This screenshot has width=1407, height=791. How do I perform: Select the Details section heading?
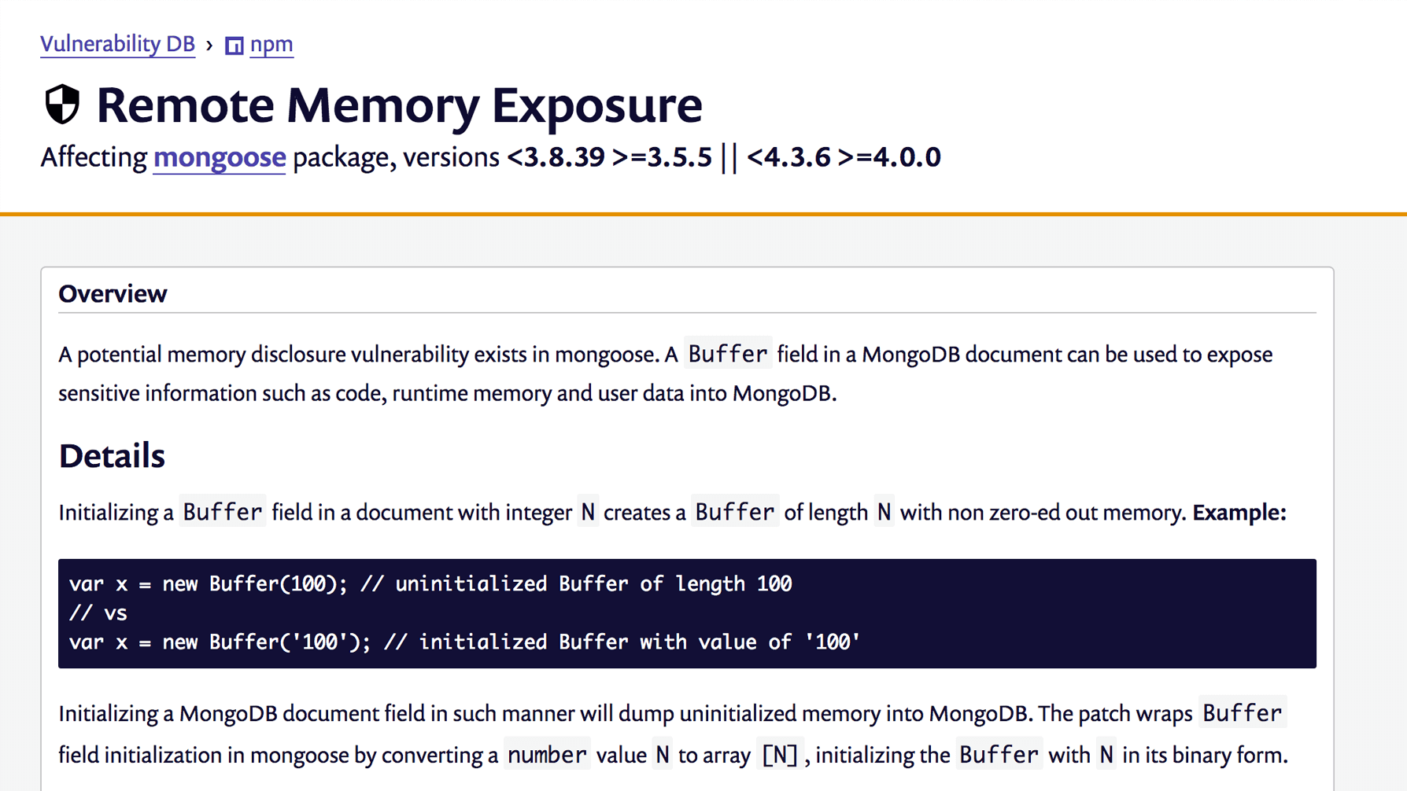click(x=111, y=454)
